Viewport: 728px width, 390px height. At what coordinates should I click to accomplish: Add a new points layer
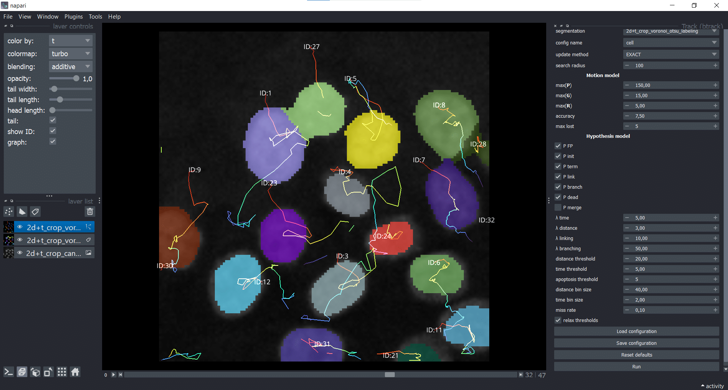(9, 212)
